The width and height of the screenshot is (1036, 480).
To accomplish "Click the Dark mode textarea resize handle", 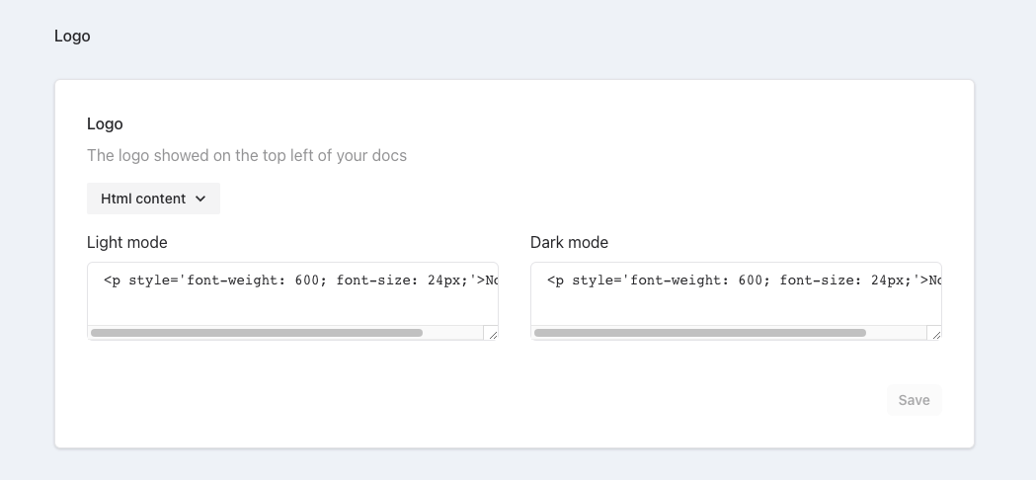I will (x=935, y=335).
